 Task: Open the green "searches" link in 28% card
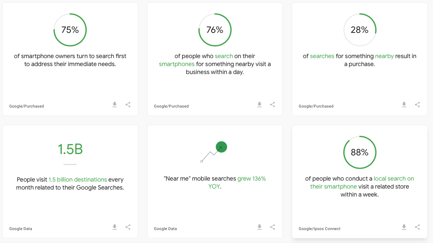[322, 56]
